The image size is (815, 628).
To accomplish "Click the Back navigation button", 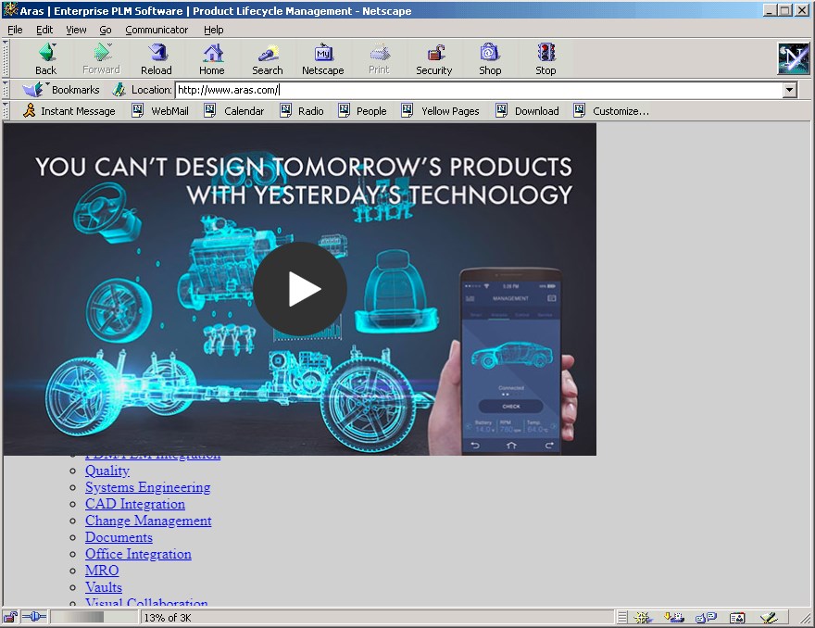I will pos(45,58).
